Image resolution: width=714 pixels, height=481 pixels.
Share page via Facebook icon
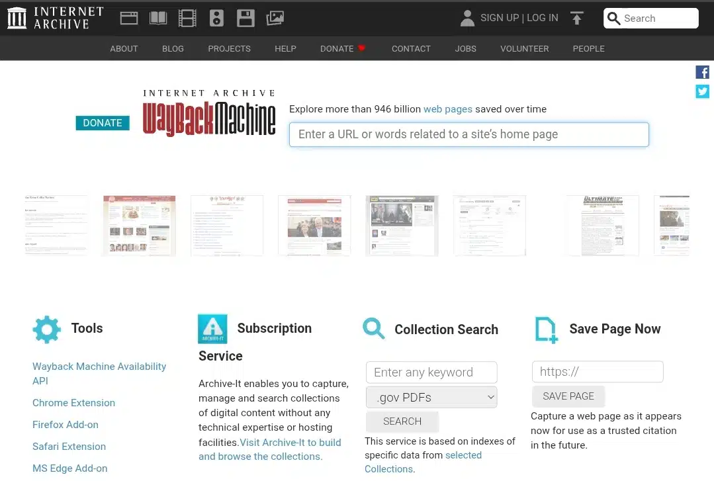pyautogui.click(x=702, y=72)
